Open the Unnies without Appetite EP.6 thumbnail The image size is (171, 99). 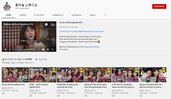point(15,75)
